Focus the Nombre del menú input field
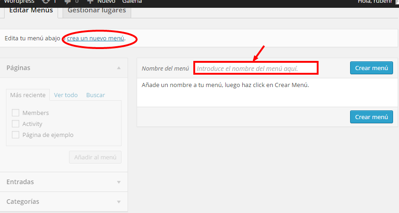399x213 pixels. (x=256, y=68)
